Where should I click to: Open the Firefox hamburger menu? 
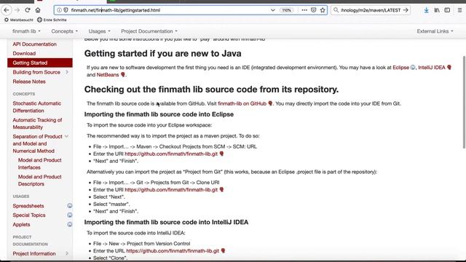click(x=459, y=10)
